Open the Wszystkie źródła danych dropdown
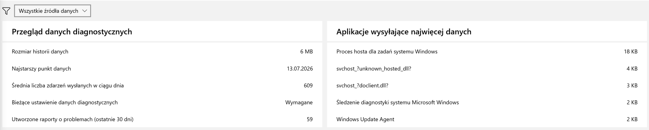649x130 pixels. pyautogui.click(x=52, y=11)
